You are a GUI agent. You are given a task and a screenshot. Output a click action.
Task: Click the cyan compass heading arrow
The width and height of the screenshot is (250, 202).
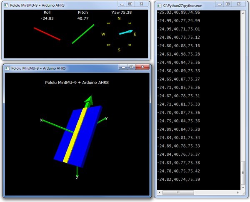tap(126, 32)
